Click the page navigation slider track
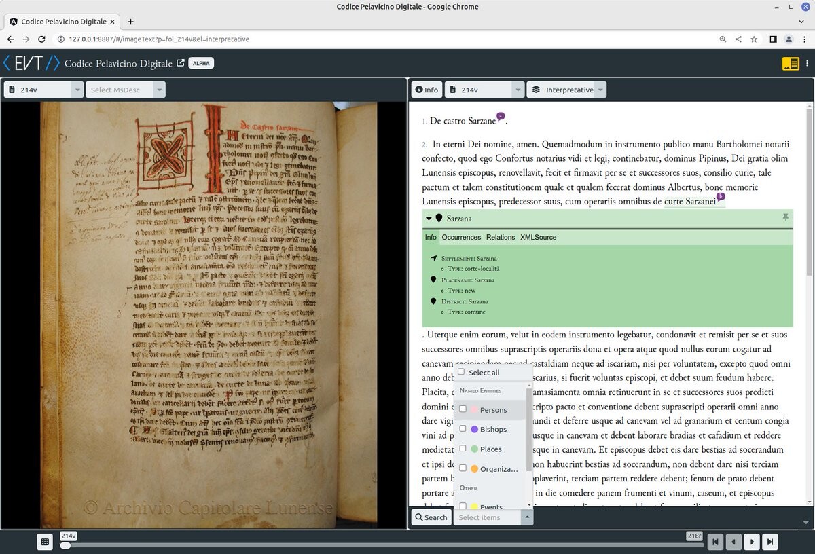Screen dimensions: 815x554 coord(380,544)
